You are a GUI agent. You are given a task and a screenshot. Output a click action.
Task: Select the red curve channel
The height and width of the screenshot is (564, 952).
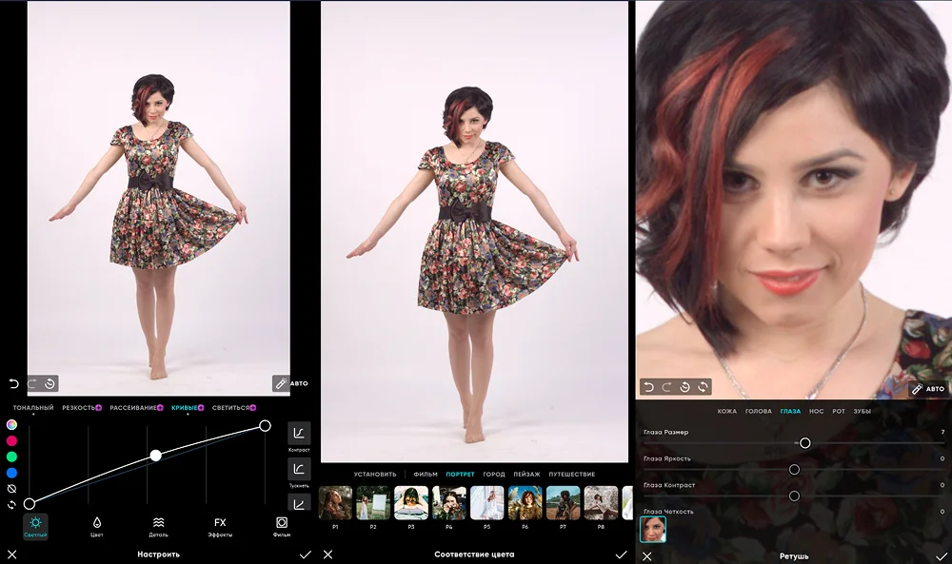click(11, 440)
